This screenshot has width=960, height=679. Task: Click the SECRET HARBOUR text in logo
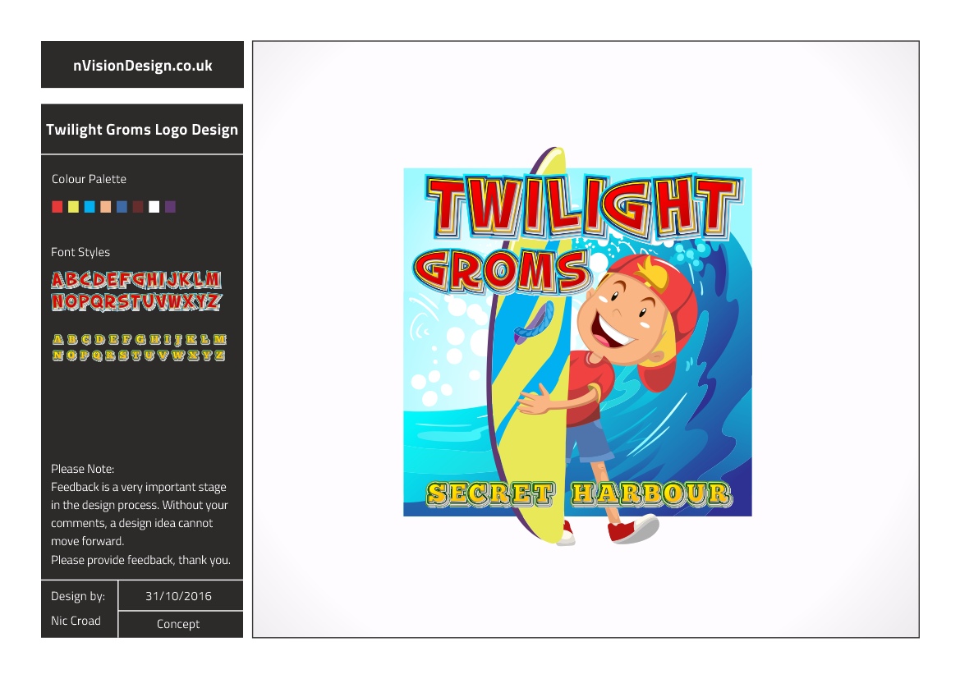579,494
